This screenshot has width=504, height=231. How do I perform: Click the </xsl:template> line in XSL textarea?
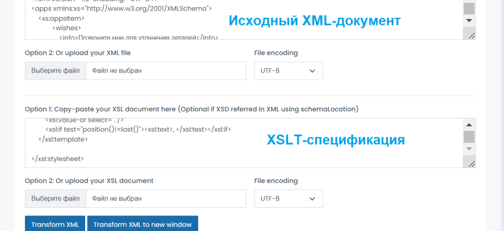point(63,139)
